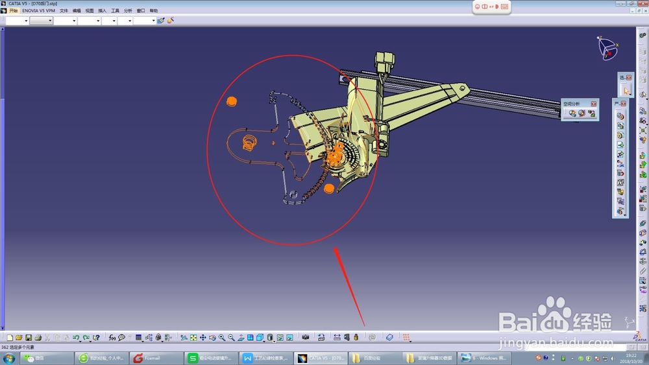
Task: Expand the fifth graphic properties dropdown
Action: click(x=114, y=21)
